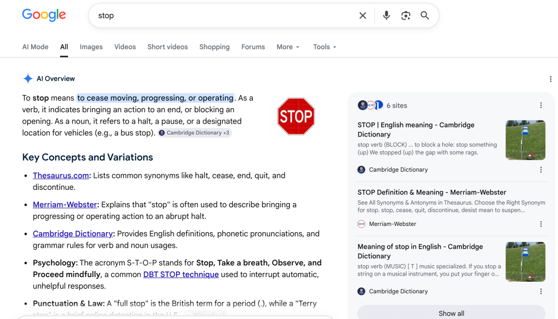This screenshot has height=319, width=558.
Task: Click highlighted text 'to cease moving, progressing, or operating'
Action: [155, 98]
